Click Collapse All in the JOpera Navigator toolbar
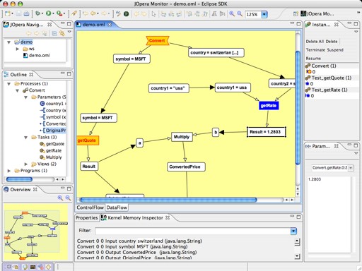 tap(54, 33)
